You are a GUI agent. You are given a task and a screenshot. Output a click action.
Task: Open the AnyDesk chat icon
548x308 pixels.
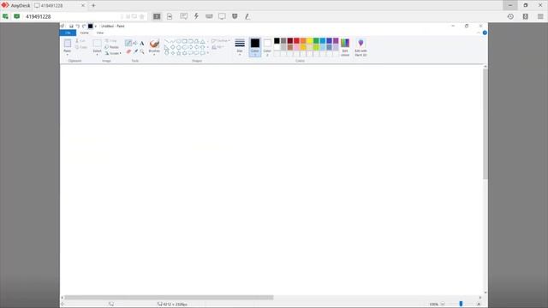pos(183,16)
